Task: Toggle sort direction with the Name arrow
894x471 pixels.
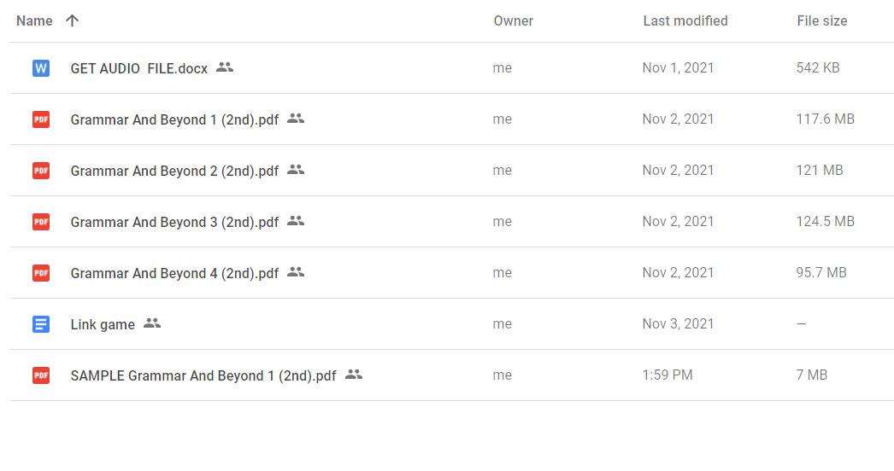Action: click(x=73, y=20)
